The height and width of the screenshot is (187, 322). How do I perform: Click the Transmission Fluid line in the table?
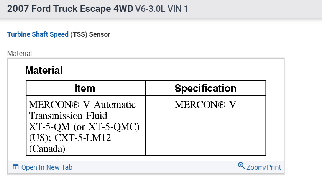[68, 116]
